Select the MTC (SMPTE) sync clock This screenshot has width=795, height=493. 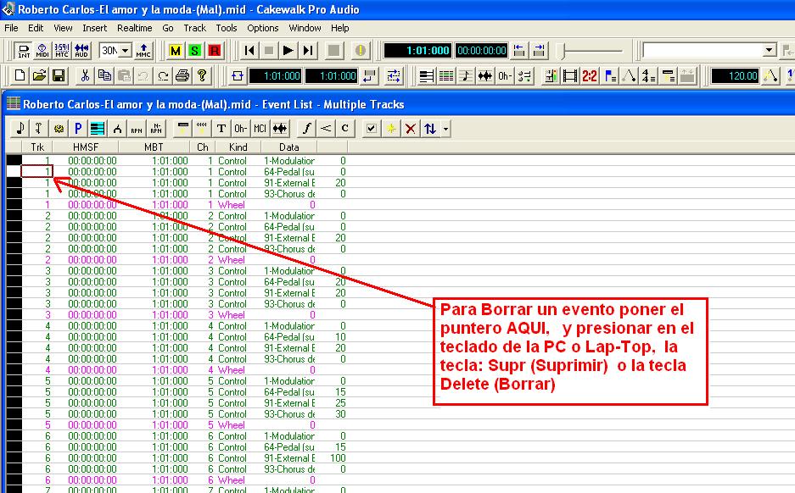coord(62,50)
